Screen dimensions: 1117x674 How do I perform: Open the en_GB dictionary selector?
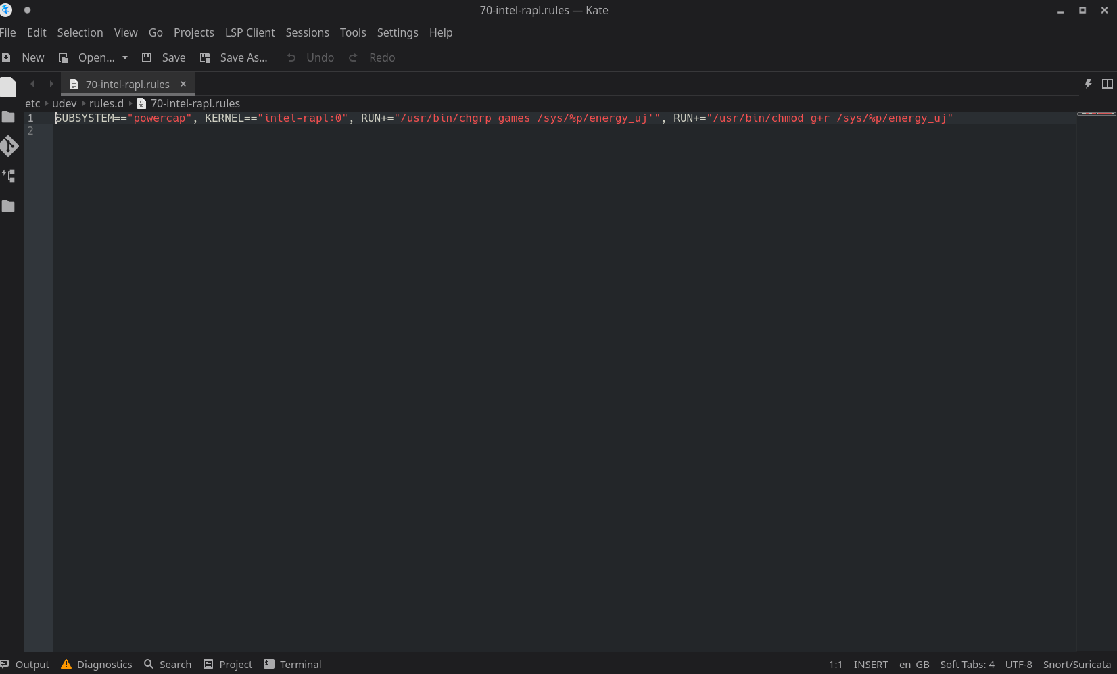tap(914, 664)
